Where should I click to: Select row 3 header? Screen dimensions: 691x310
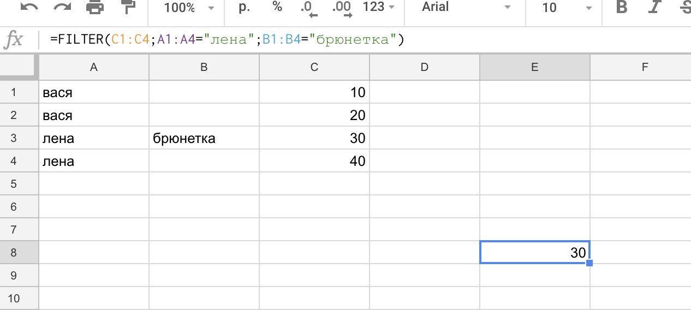(14, 139)
